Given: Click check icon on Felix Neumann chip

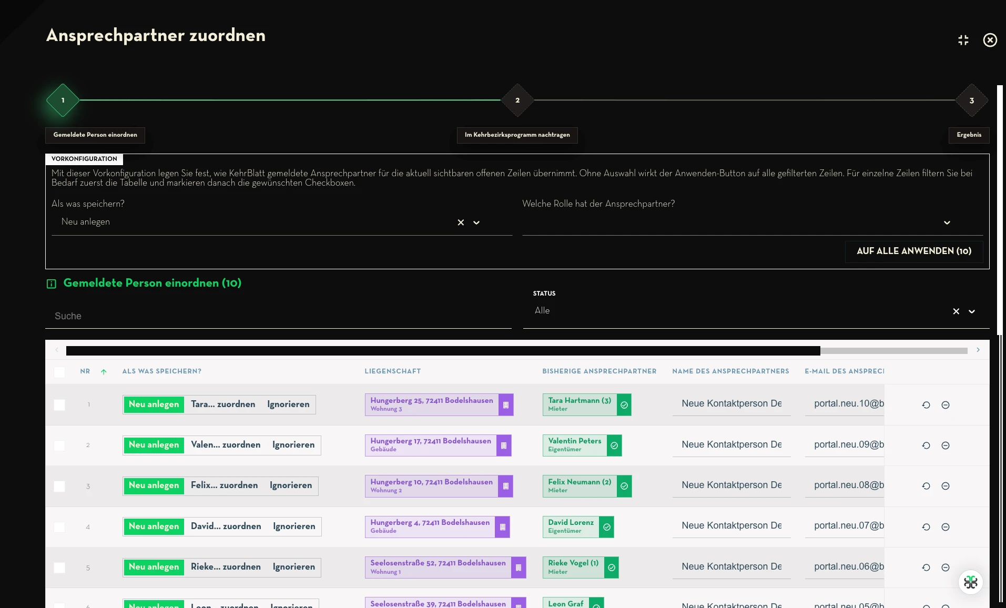Looking at the screenshot, I should 624,486.
